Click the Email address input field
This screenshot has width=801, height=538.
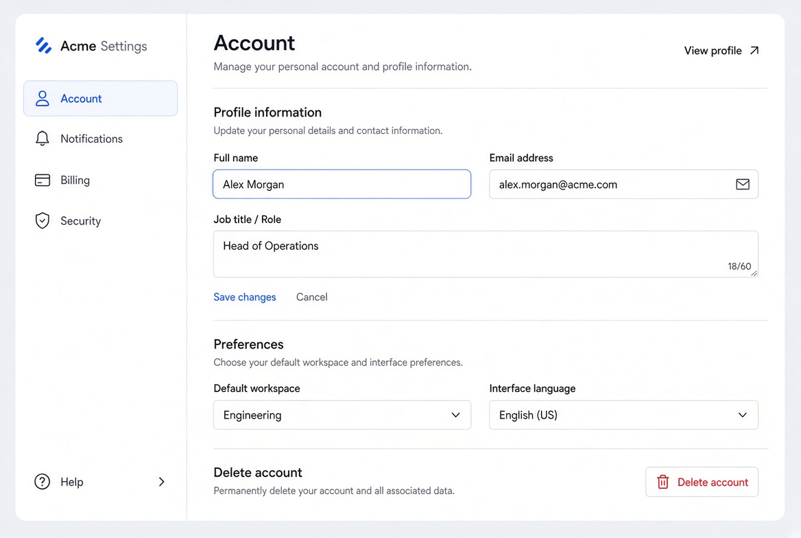[624, 184]
